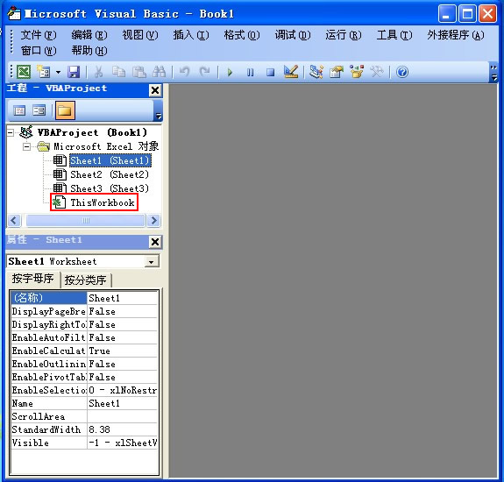This screenshot has width=504, height=482.
Task: Click the project panel horizontal scrollbar thumb
Action: coord(86,221)
